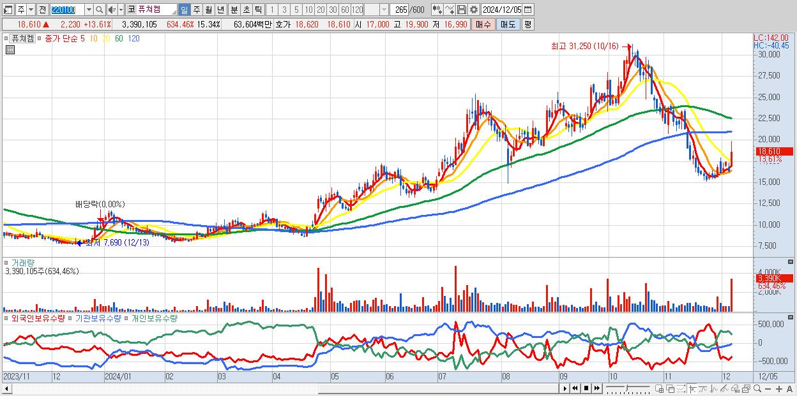Open the stock search magnifier icon
This screenshot has width=797, height=396.
[x=100, y=10]
